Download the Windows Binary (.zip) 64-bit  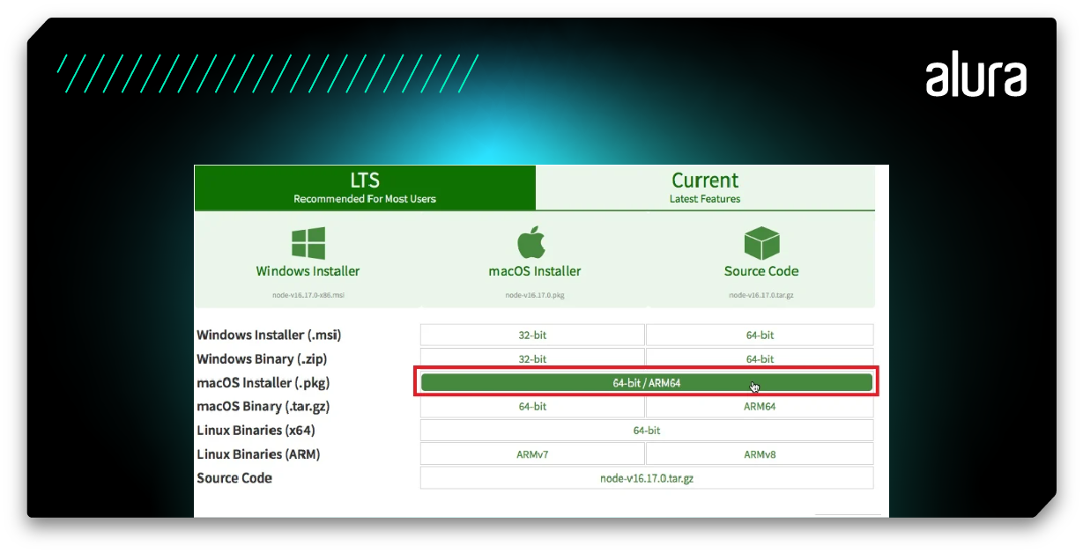click(760, 358)
